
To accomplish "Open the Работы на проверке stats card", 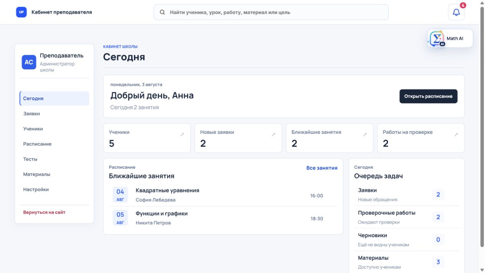I will (x=421, y=138).
